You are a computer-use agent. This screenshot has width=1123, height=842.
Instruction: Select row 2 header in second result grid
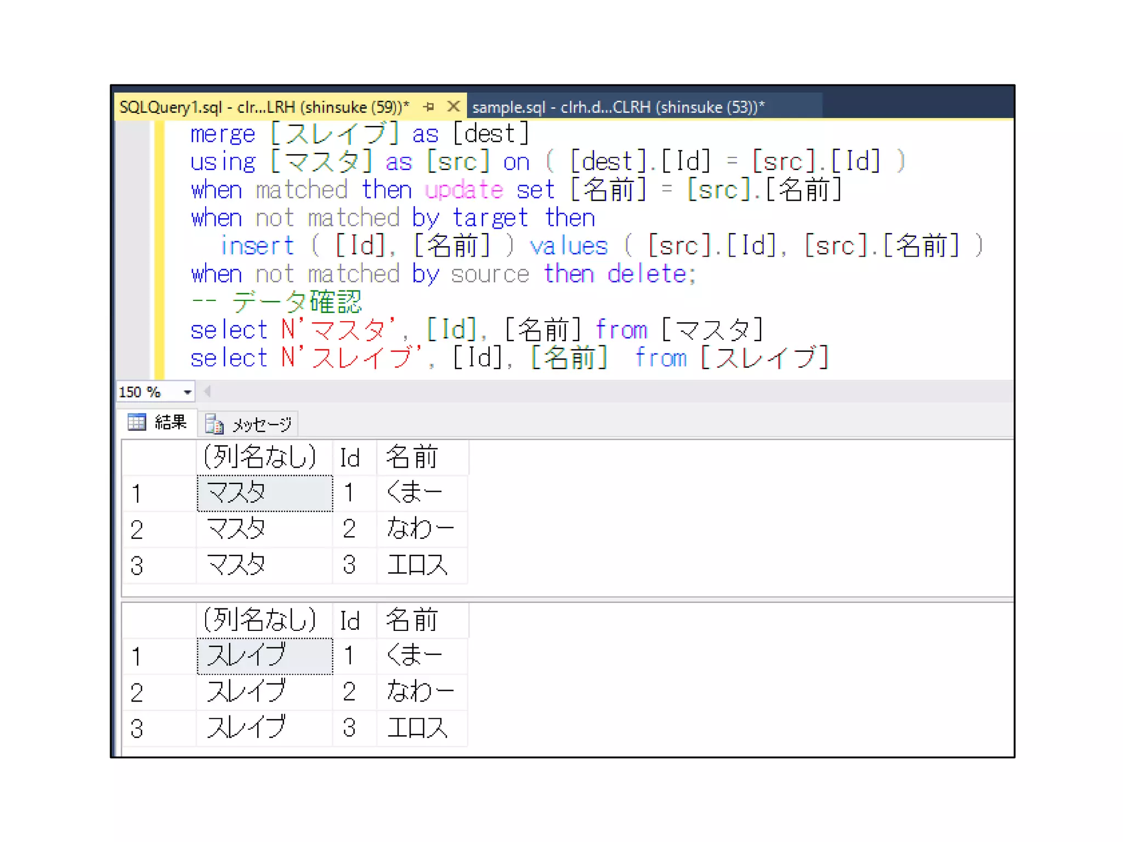tap(137, 692)
